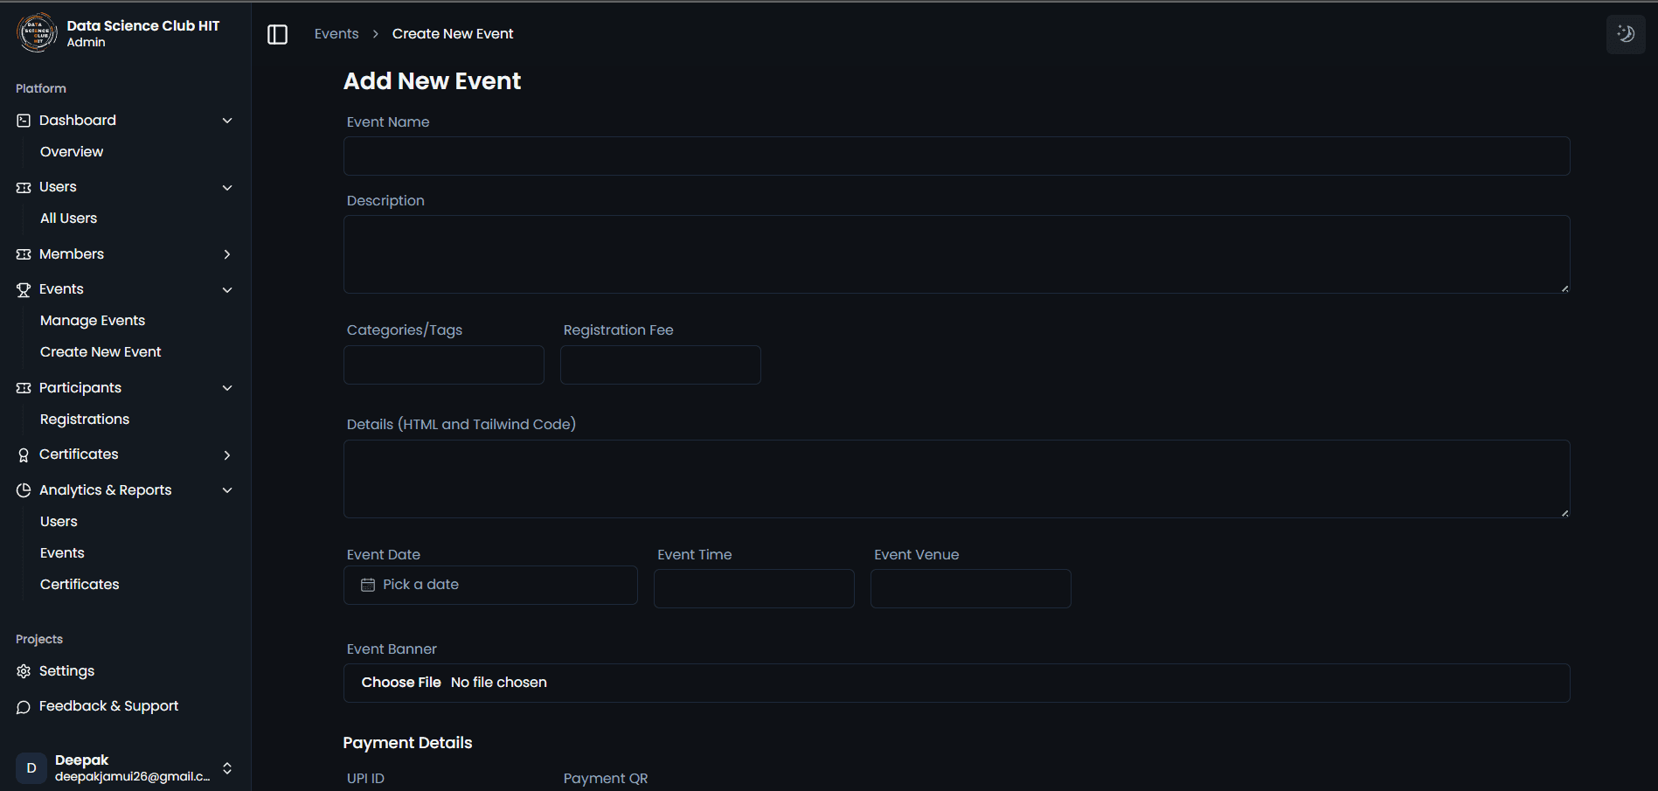
Task: Click the calendar icon in Event Date field
Action: click(x=367, y=585)
